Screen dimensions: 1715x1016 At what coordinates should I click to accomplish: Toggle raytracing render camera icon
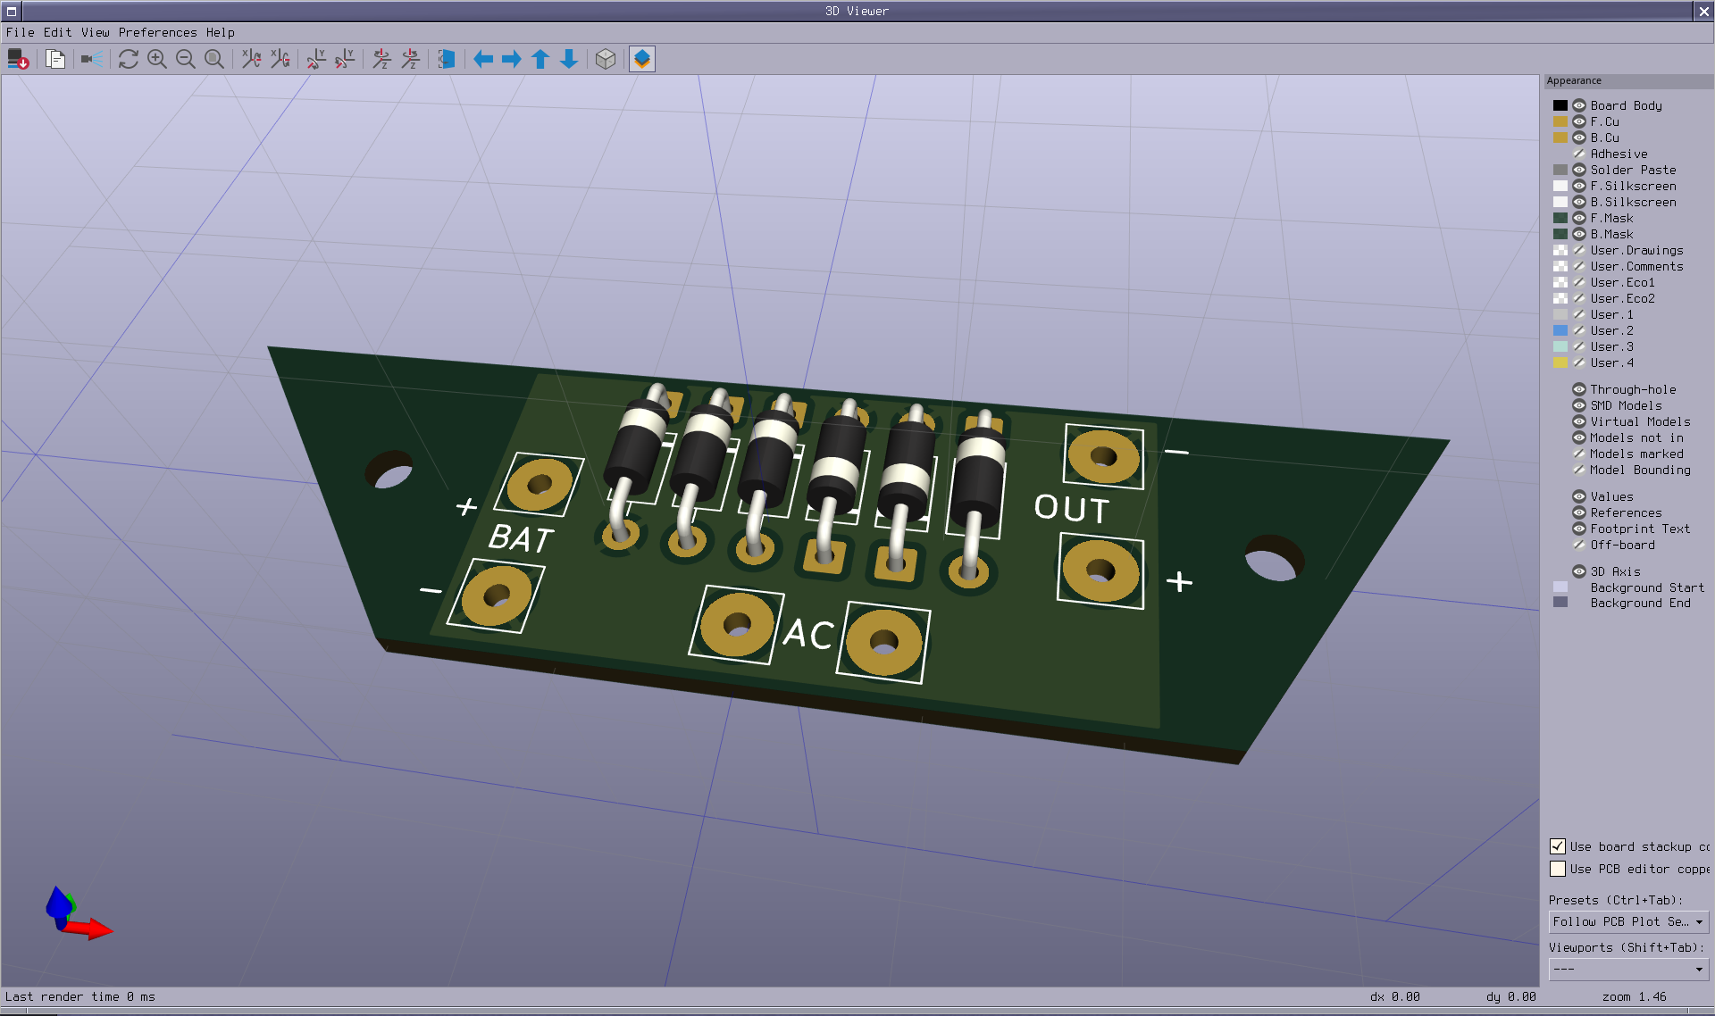[91, 59]
